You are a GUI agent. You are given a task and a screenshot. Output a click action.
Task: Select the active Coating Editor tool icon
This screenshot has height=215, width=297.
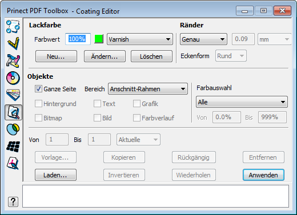(13, 112)
